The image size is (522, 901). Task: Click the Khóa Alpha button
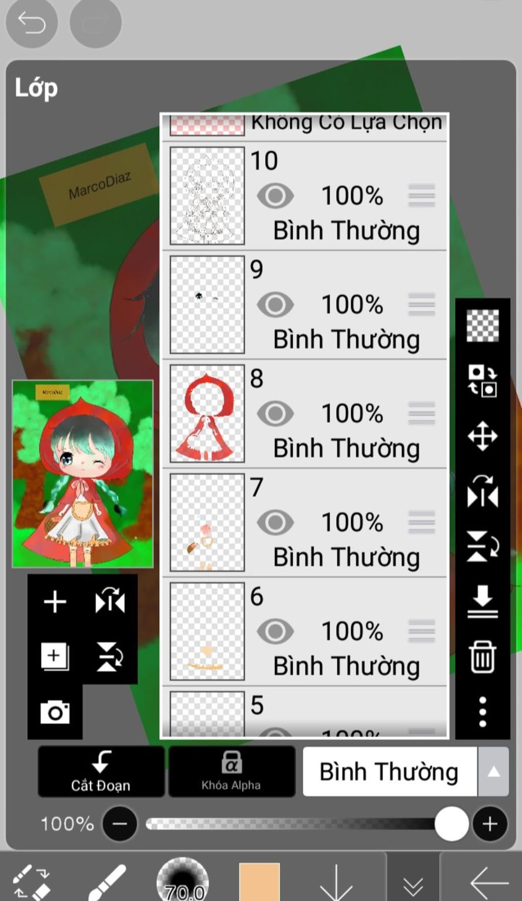(231, 771)
